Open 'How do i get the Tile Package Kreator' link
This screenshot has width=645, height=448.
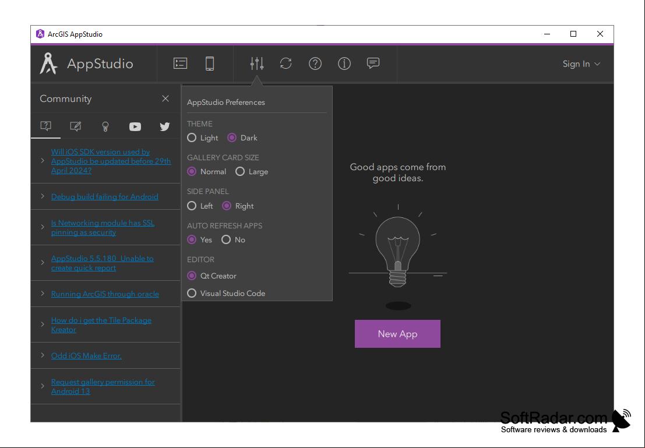101,324
